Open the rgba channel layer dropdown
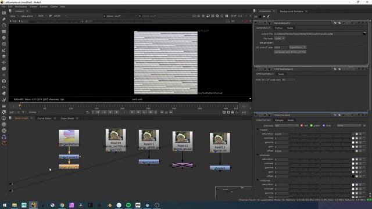This screenshot has height=209, width=372. [14, 16]
